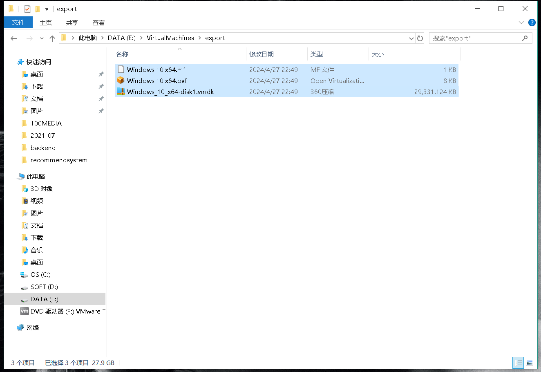Click the magnifier search icon
This screenshot has height=372, width=541.
[x=525, y=38]
